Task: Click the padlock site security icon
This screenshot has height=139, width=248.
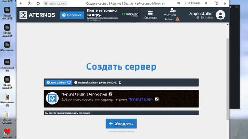Action: (46, 3)
